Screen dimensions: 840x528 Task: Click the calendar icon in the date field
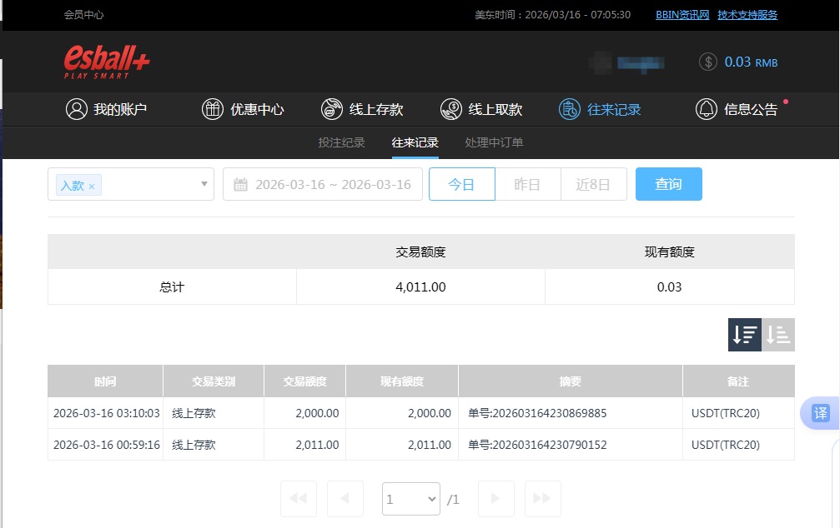click(239, 184)
